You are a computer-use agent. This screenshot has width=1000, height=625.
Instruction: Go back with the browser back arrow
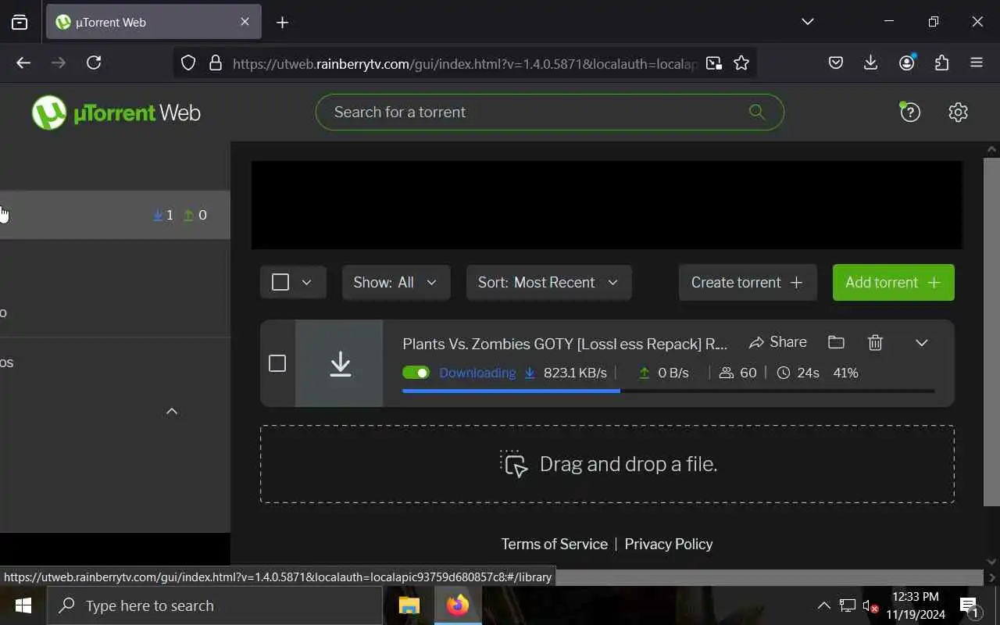(23, 63)
